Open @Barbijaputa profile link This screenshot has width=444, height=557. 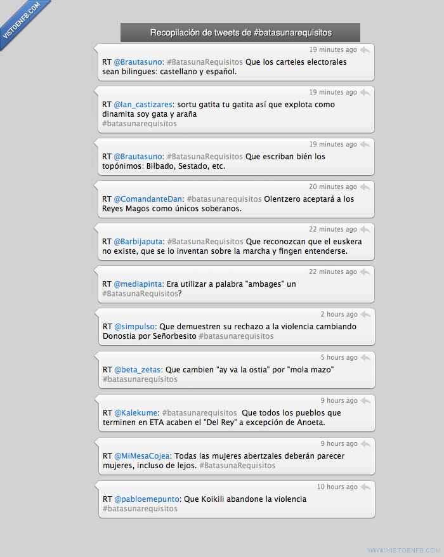138,242
